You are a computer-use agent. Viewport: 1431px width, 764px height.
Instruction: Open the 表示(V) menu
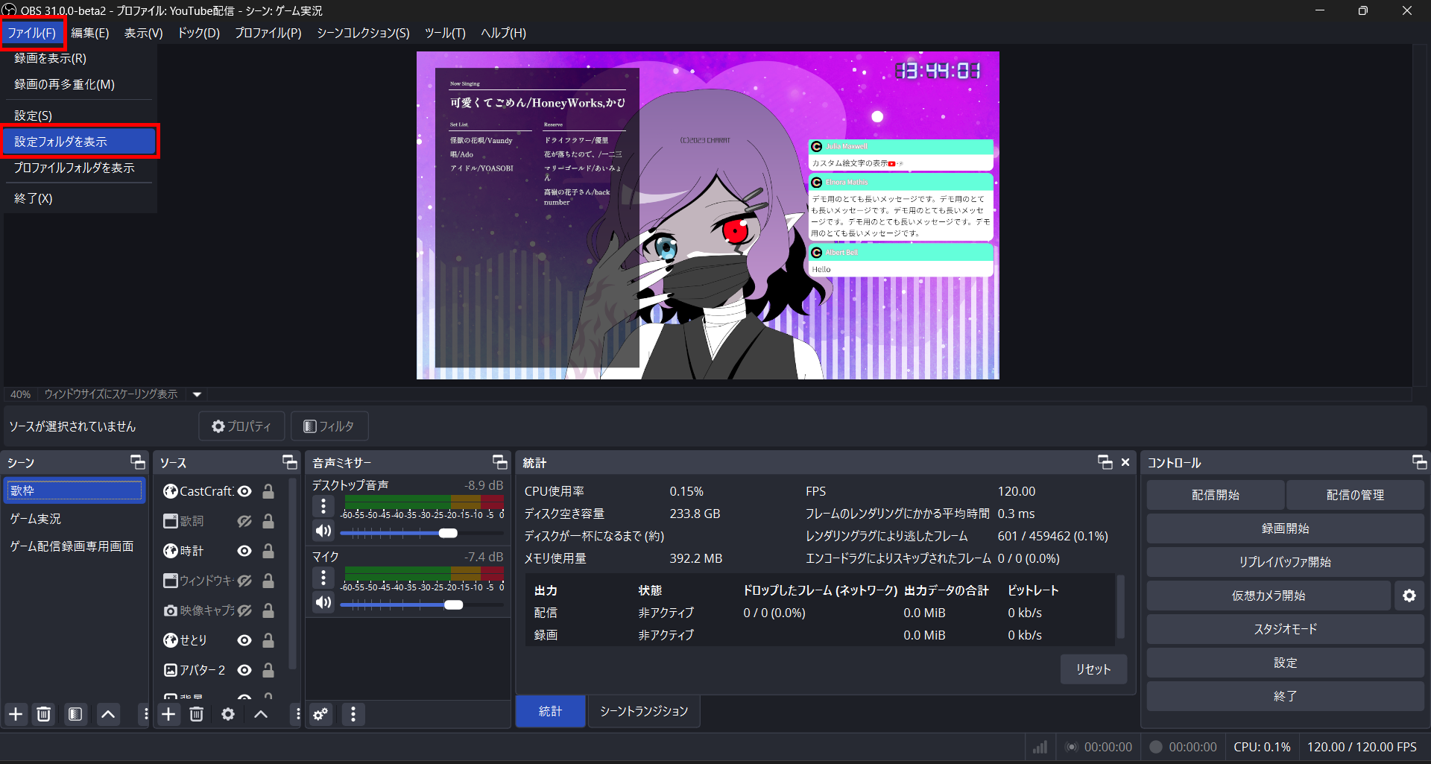143,33
